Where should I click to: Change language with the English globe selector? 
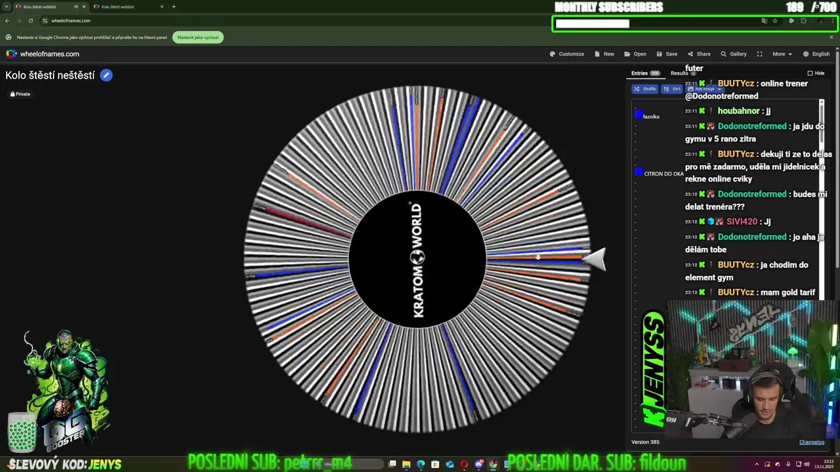[x=816, y=54]
